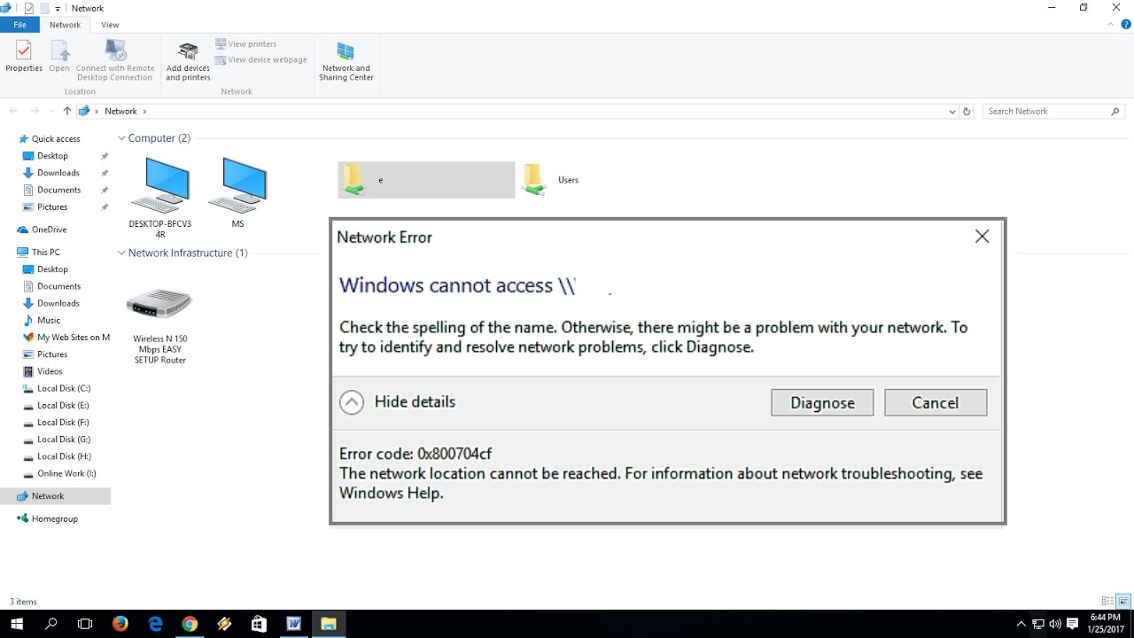The image size is (1134, 638).
Task: Close the Network Error dialog
Action: click(x=982, y=237)
